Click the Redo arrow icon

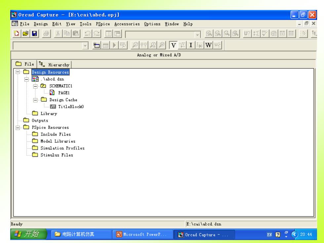[x=97, y=33]
